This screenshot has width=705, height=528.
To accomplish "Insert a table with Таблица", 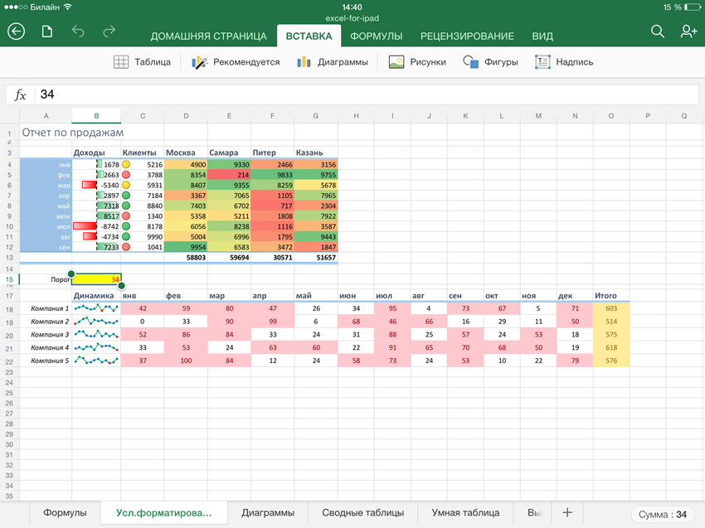I will coord(142,62).
